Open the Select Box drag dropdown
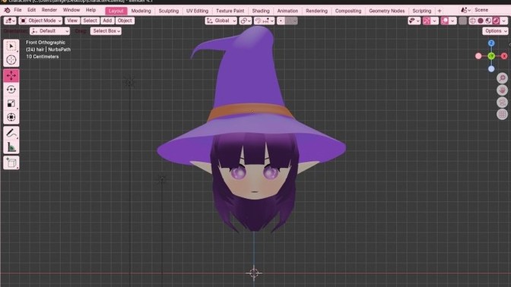Viewport: 511px width, 287px height. [x=106, y=31]
